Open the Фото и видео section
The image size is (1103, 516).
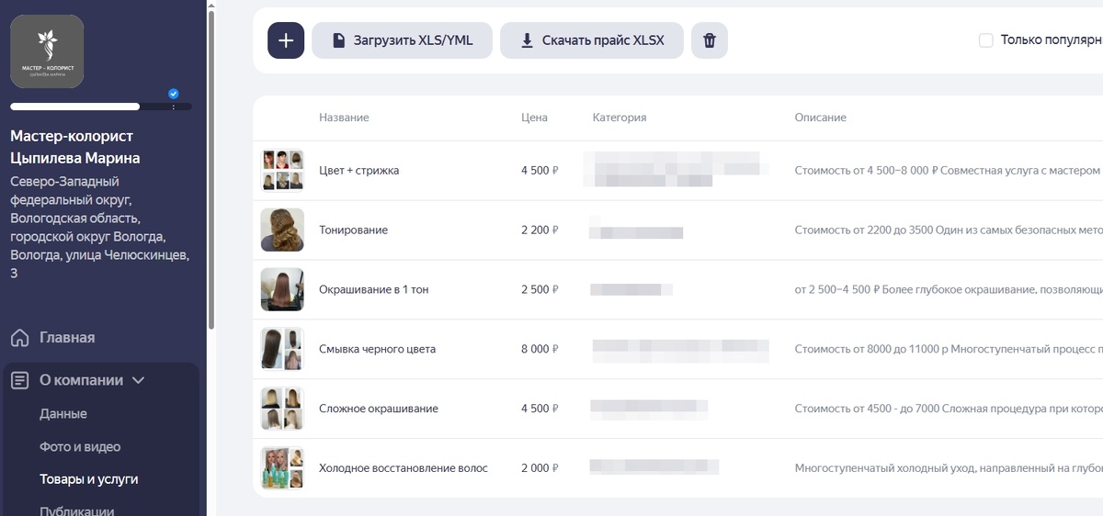click(x=80, y=447)
